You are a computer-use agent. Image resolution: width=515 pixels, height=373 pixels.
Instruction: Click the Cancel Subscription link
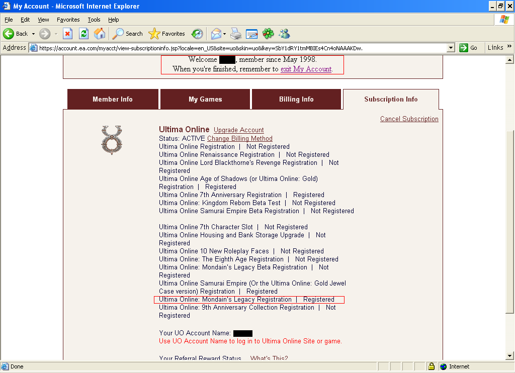pyautogui.click(x=409, y=119)
